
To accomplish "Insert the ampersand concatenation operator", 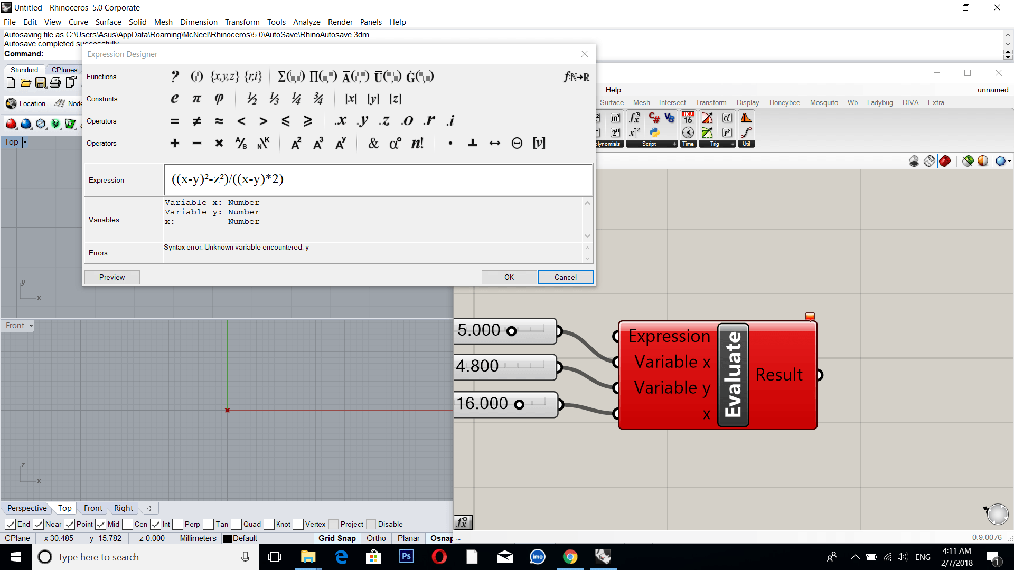I will coord(373,143).
